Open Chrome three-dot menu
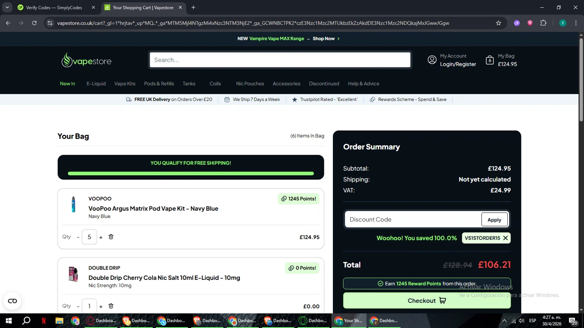Screen dimensions: 584x328 point(576,23)
